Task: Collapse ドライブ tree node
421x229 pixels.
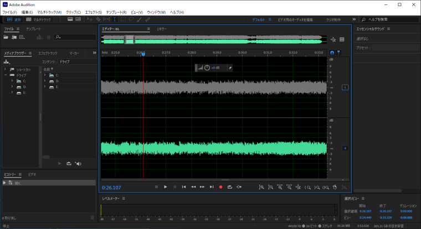Action: coord(5,75)
